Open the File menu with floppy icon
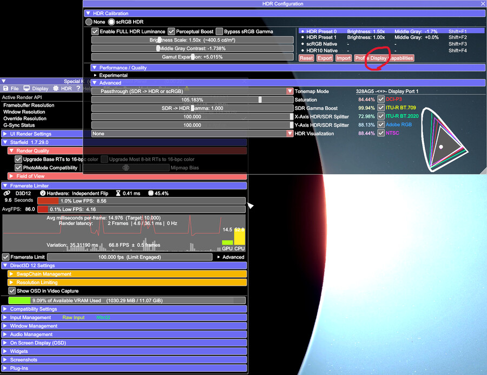The image size is (487, 375). coord(11,89)
